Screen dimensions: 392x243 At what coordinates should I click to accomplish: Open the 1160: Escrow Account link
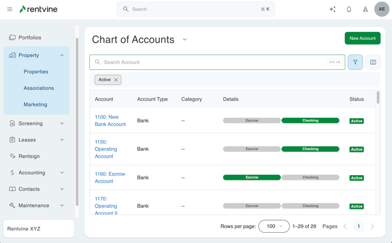(x=109, y=178)
